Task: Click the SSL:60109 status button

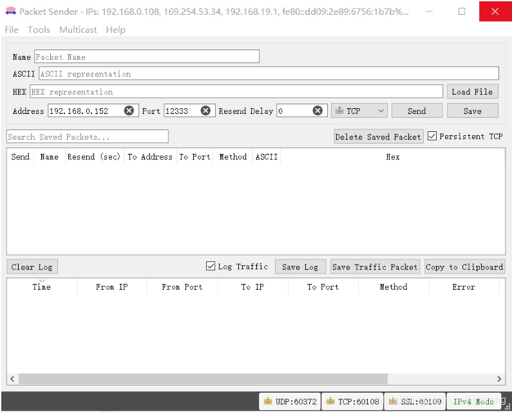Action: (x=415, y=401)
